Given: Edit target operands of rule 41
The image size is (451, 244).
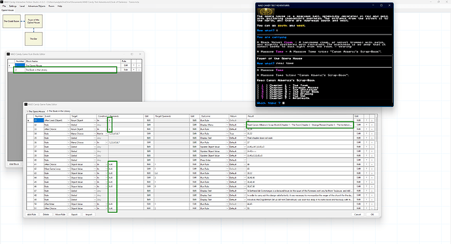Looking at the screenshot, I should (194, 164).
